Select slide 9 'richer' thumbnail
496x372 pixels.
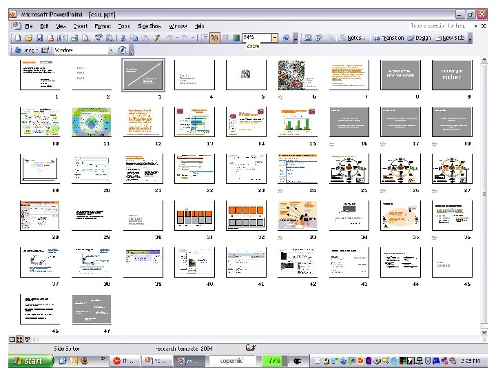click(x=452, y=75)
